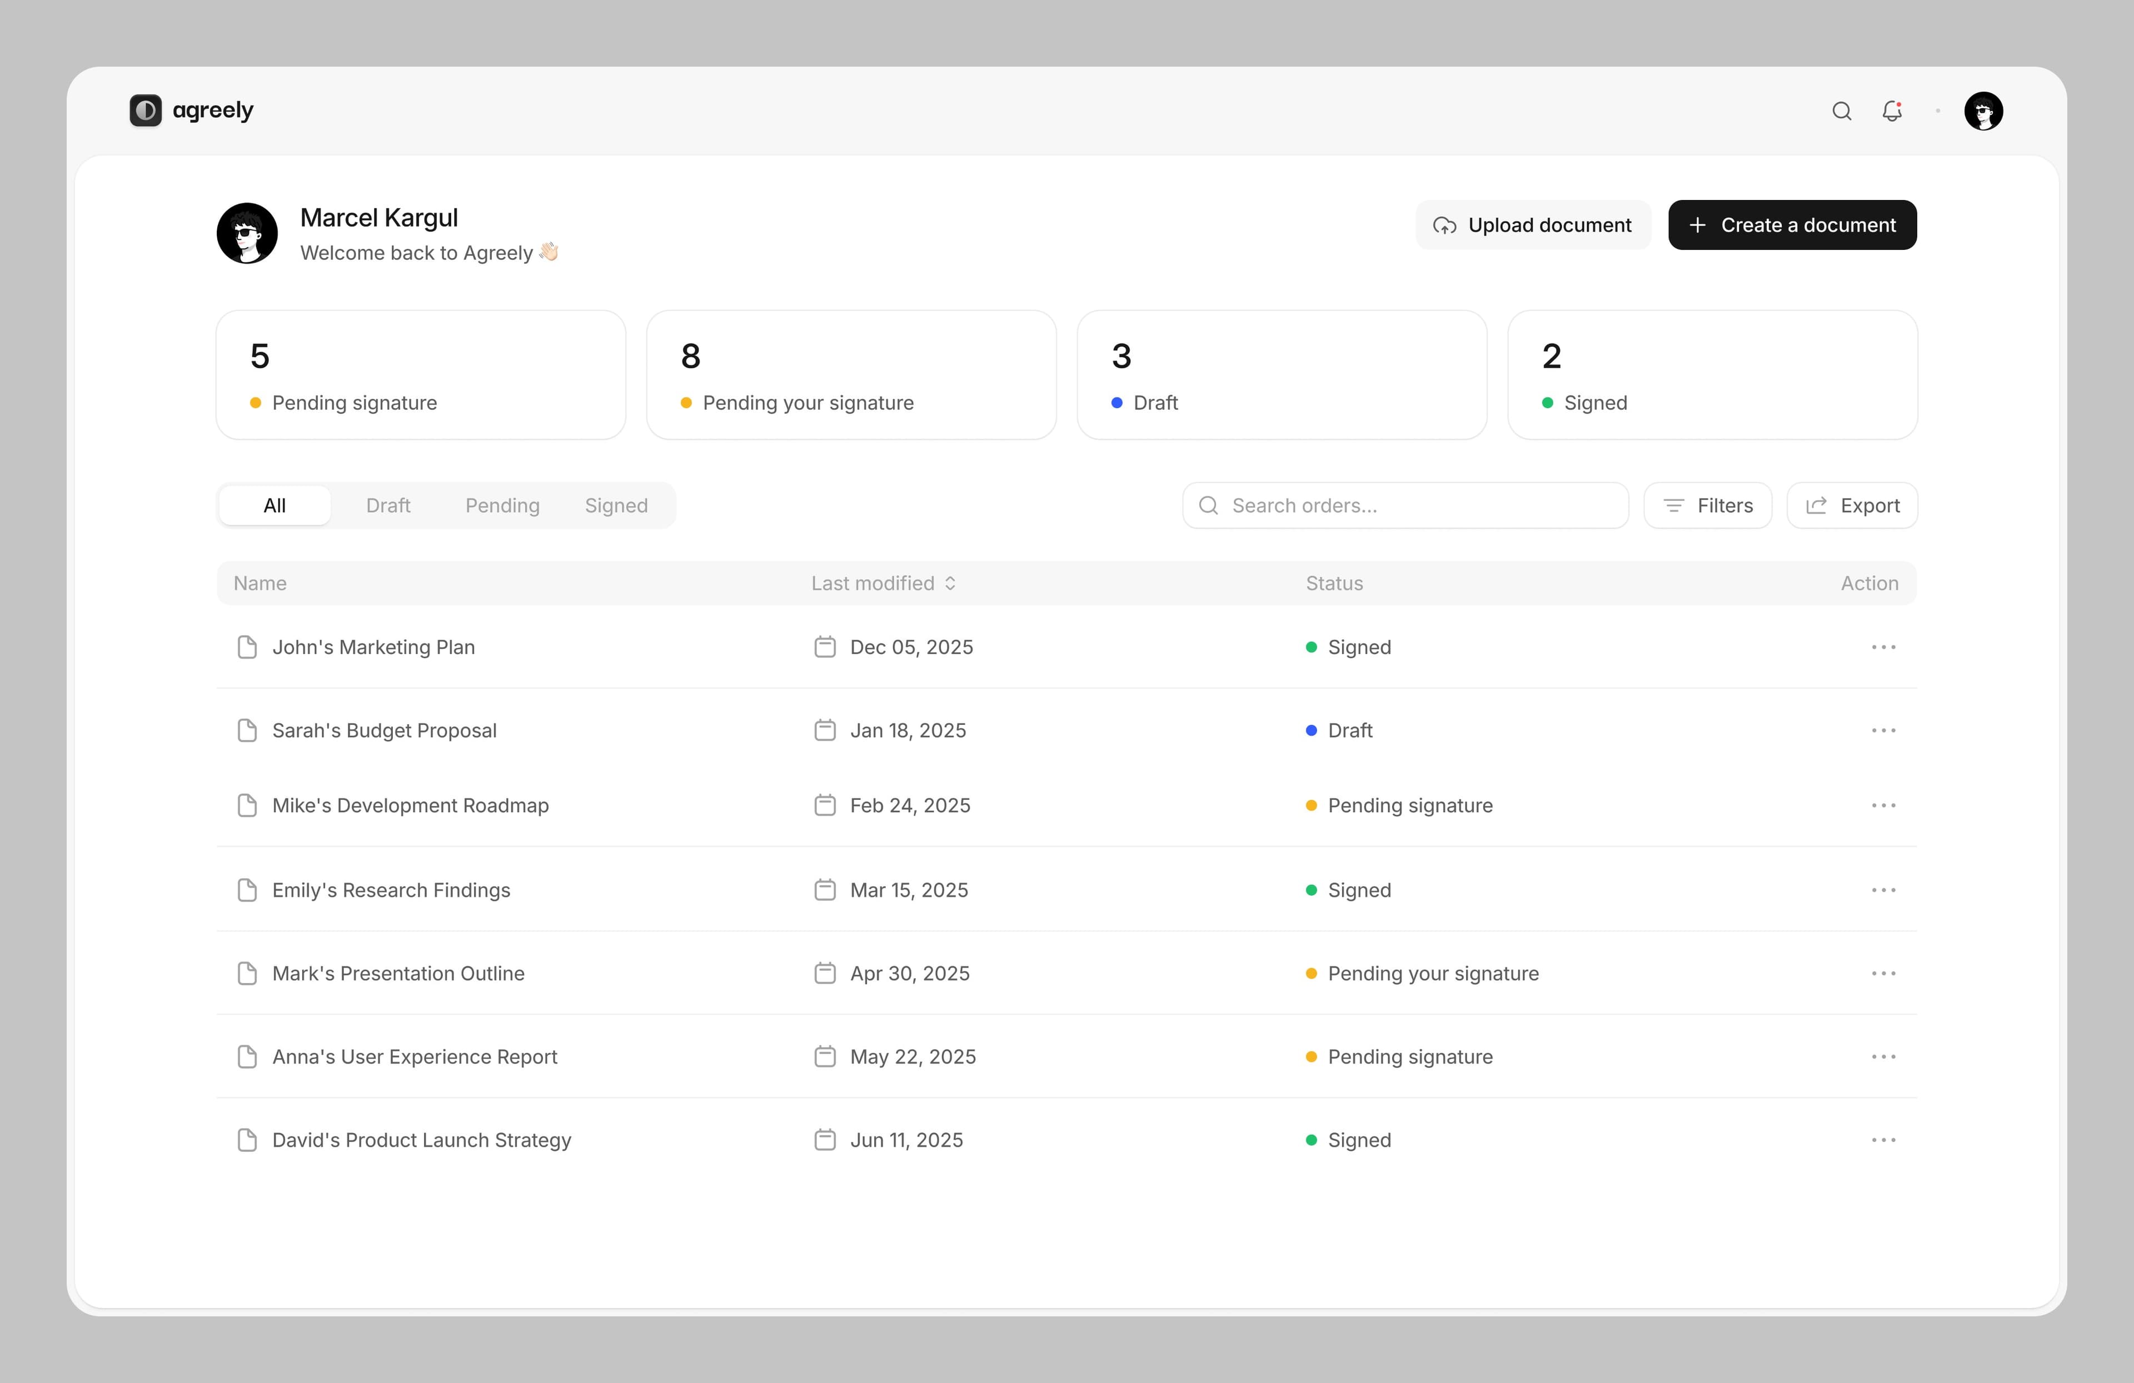Open Emily's Research Findings document

pos(391,890)
